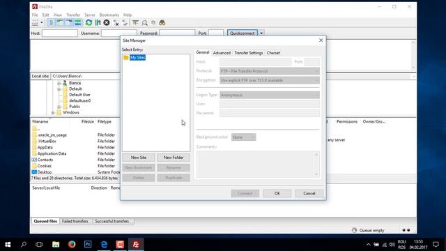The width and height of the screenshot is (446, 251).
Task: Close Site Manager with X button
Action: click(x=321, y=40)
